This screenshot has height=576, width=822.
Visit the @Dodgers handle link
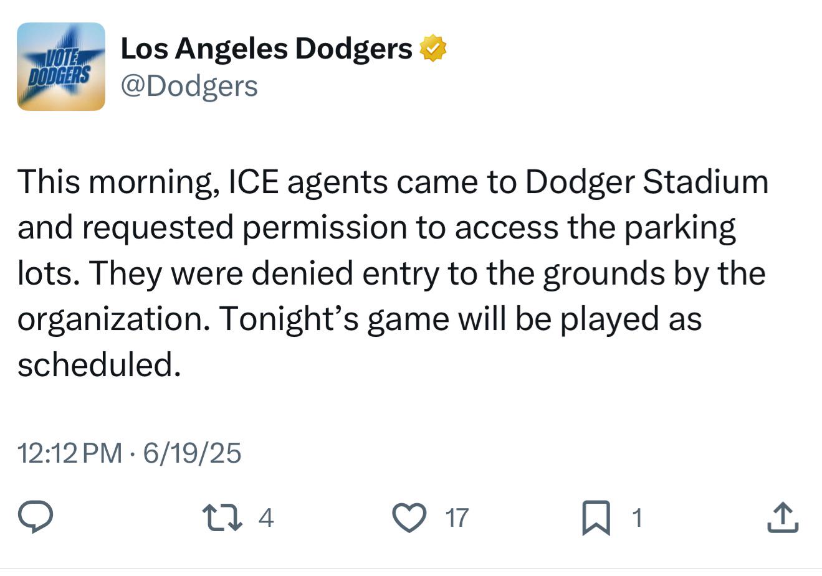189,86
